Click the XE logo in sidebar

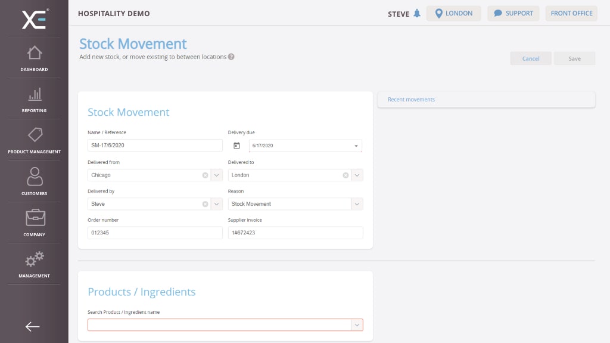[34, 18]
